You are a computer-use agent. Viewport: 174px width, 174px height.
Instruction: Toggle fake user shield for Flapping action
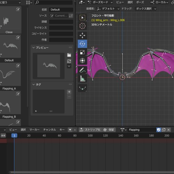pyautogui.click(x=159, y=130)
